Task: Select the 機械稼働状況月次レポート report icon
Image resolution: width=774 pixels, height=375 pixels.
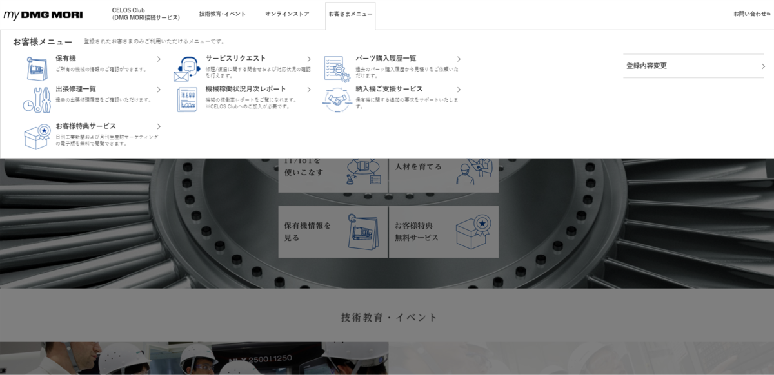Action: (186, 98)
